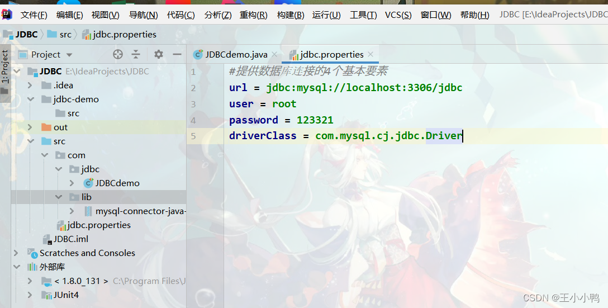The width and height of the screenshot is (608, 308).
Task: Open the 文件(F) menu
Action: pos(34,15)
